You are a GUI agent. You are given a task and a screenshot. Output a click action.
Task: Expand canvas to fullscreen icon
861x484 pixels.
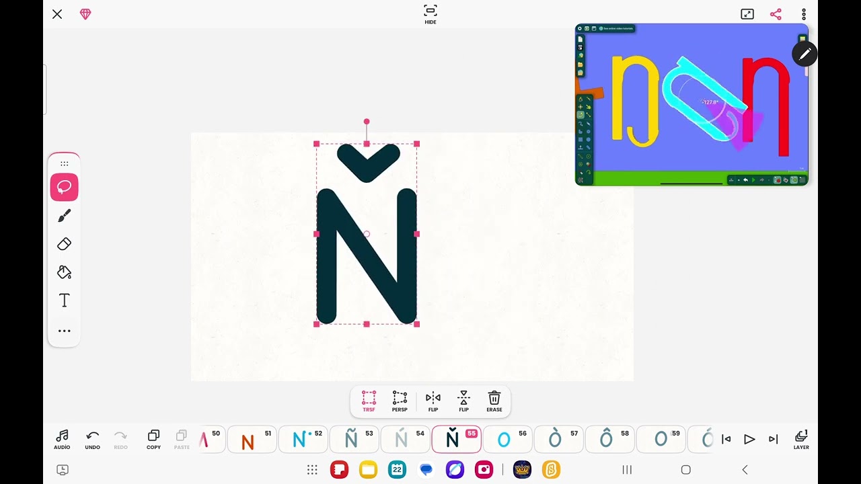[747, 14]
